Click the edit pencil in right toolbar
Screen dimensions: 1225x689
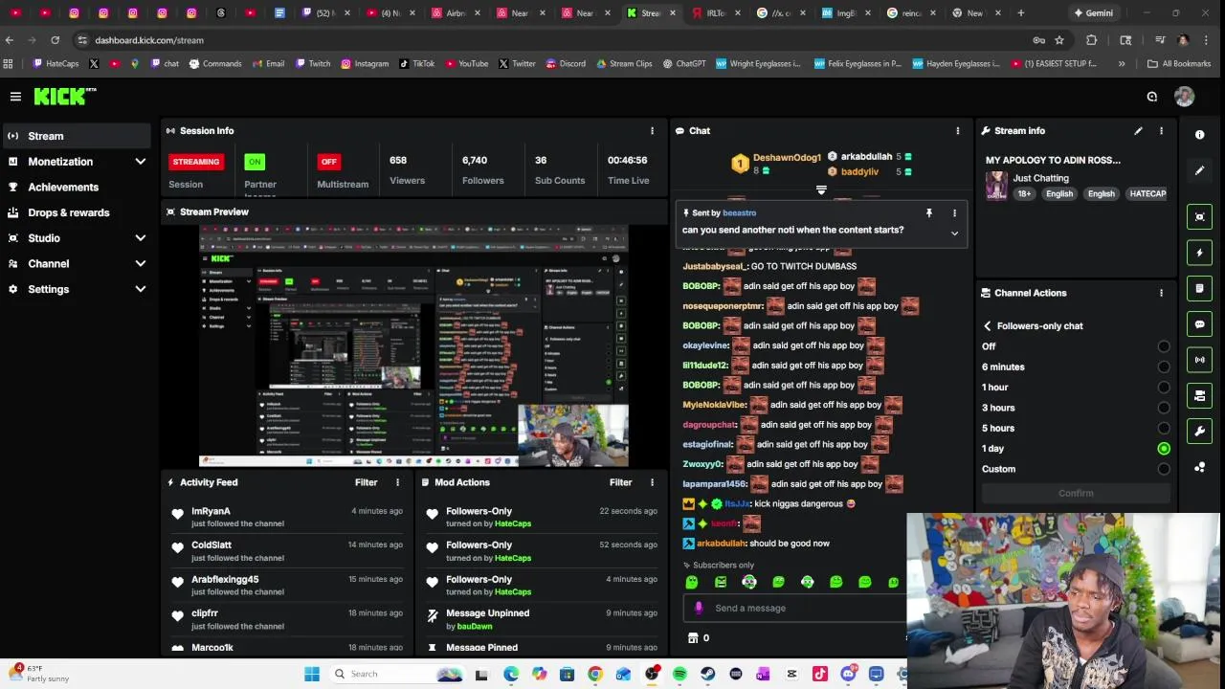(1200, 170)
